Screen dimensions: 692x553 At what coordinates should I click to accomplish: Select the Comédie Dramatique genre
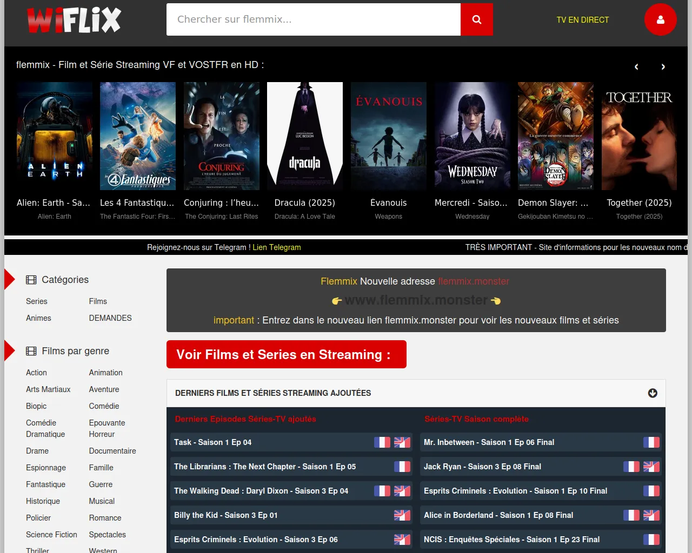pyautogui.click(x=45, y=428)
